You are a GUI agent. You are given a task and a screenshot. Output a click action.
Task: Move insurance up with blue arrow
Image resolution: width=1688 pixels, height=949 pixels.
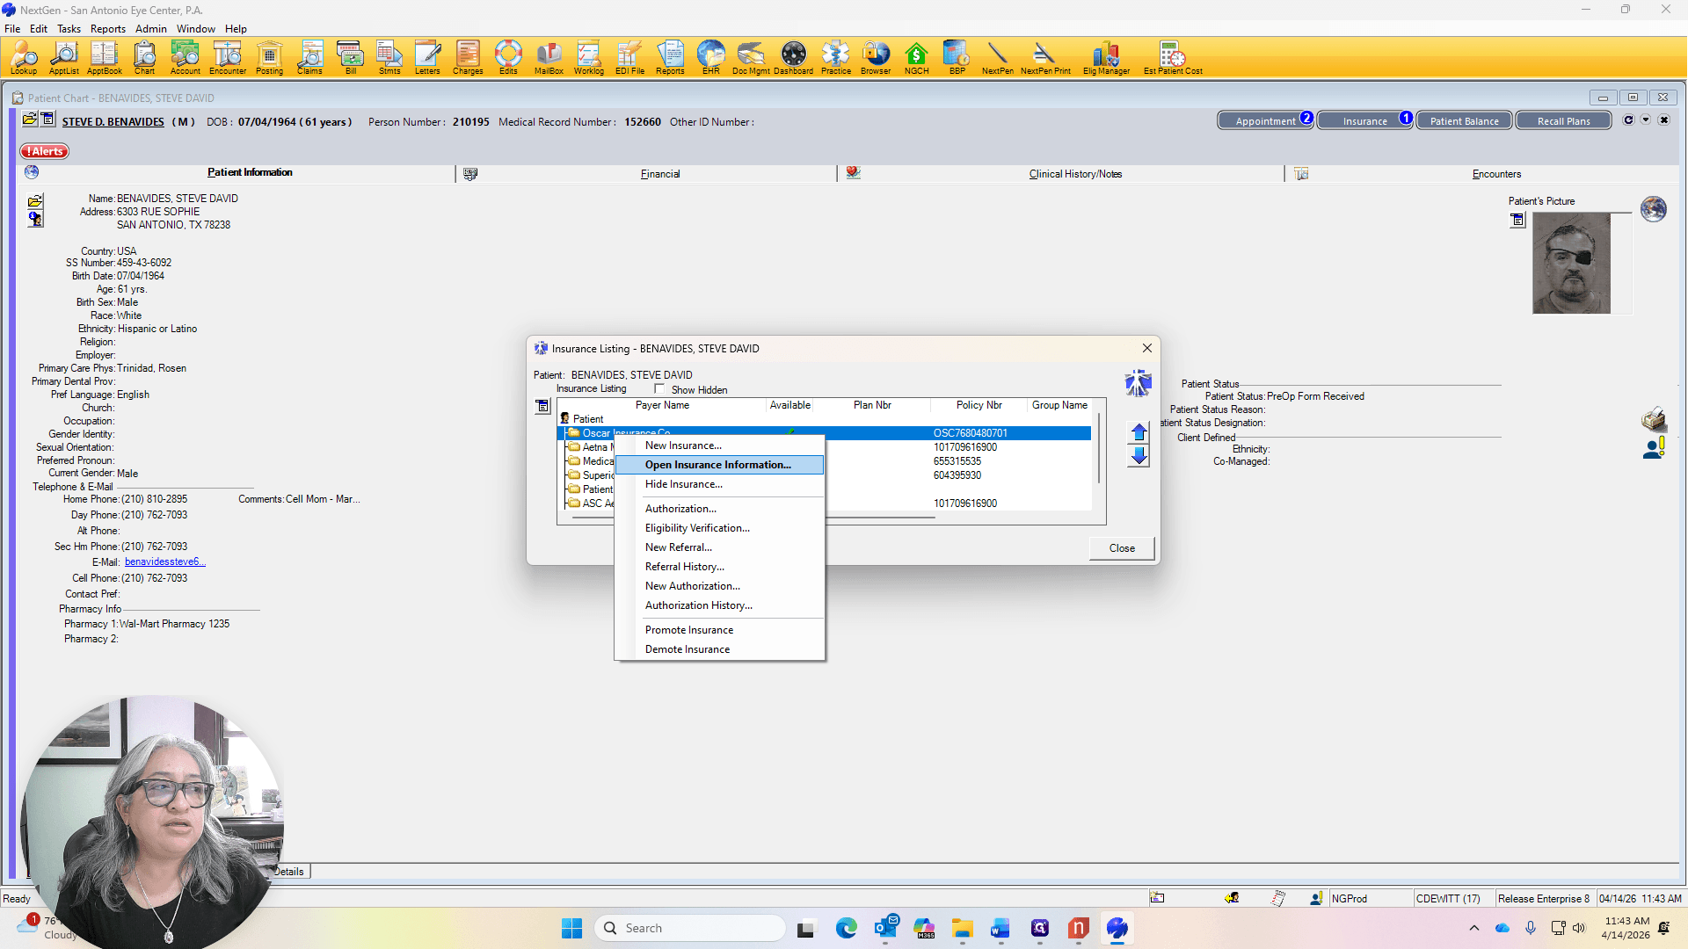pyautogui.click(x=1139, y=432)
